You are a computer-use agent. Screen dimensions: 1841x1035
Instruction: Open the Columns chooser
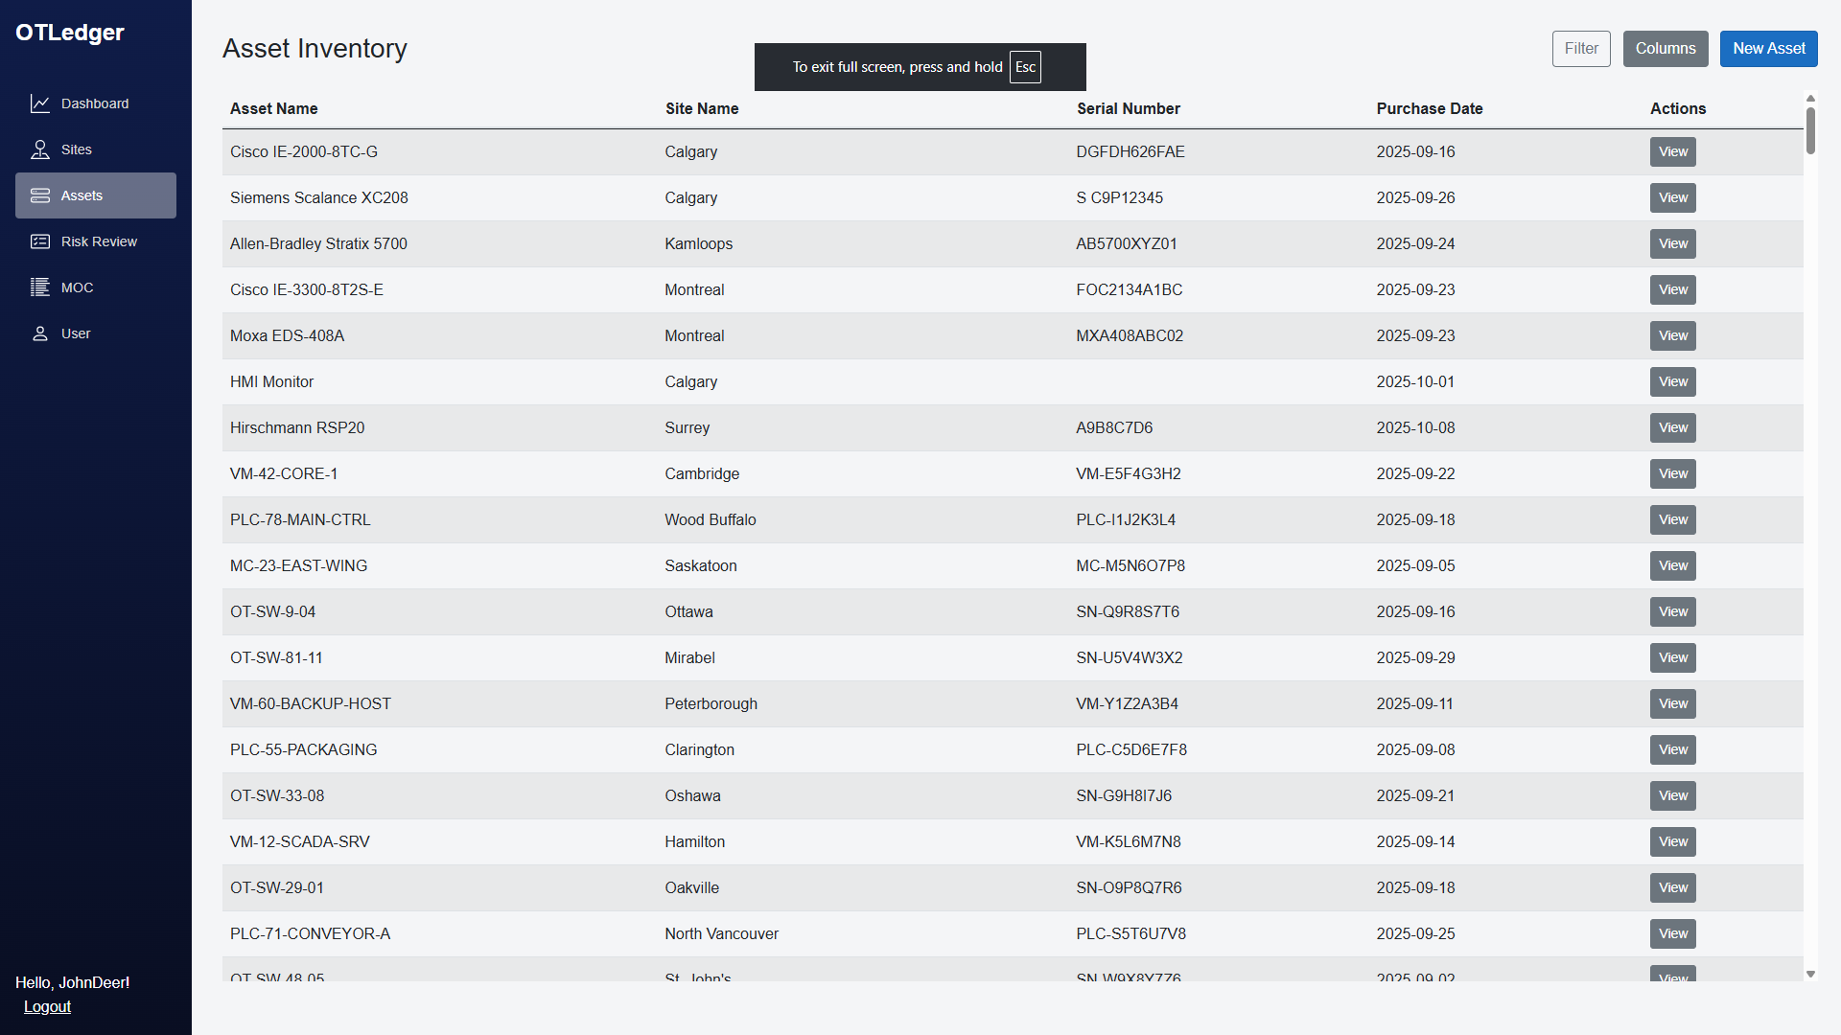1665,48
